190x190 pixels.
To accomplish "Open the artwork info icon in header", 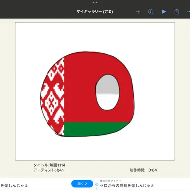I will (151, 12).
